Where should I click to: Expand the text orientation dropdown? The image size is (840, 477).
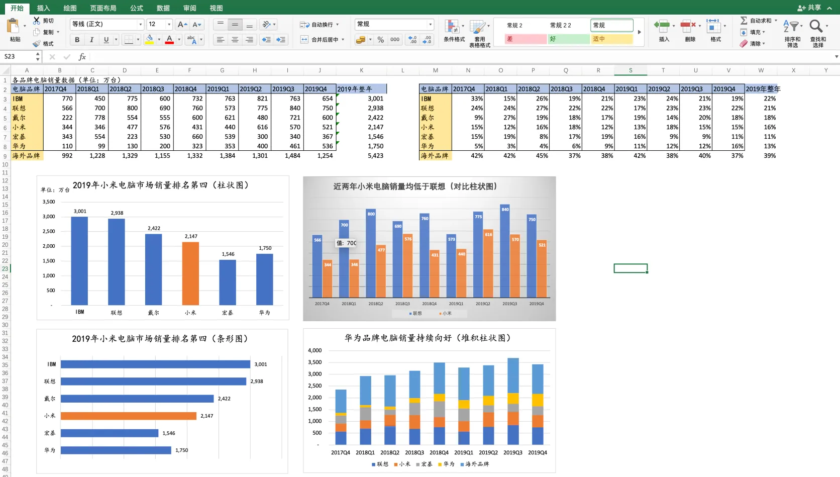274,24
